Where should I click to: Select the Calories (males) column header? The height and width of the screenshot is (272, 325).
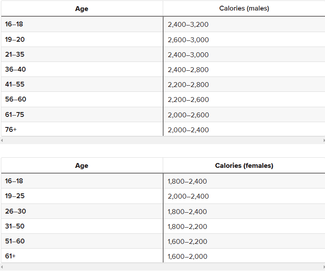244,8
